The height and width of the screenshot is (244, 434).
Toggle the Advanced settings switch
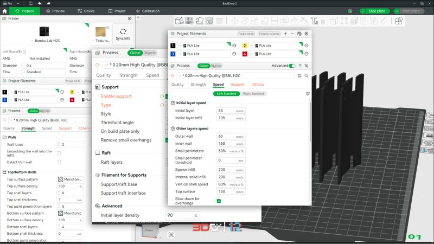coord(292,66)
